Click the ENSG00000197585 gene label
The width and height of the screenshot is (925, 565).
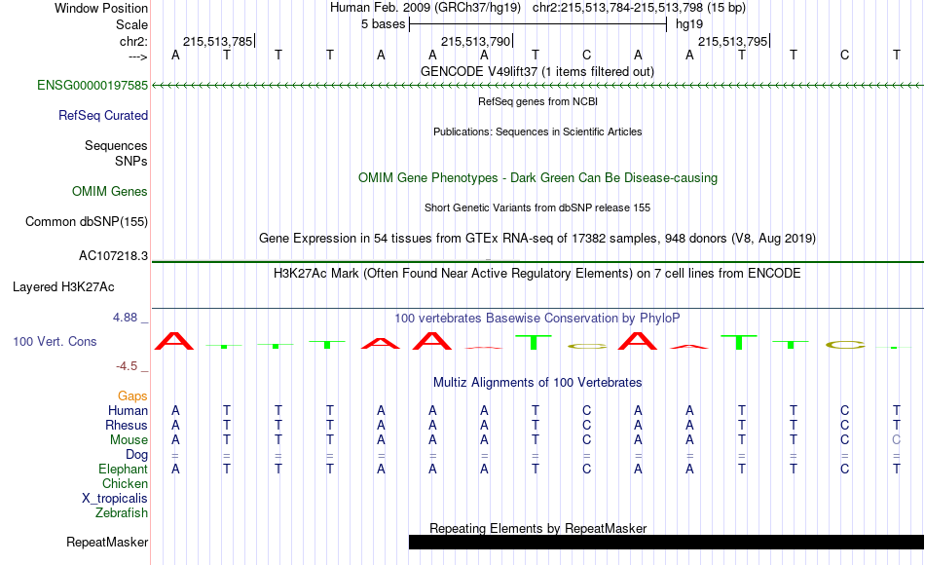92,85
